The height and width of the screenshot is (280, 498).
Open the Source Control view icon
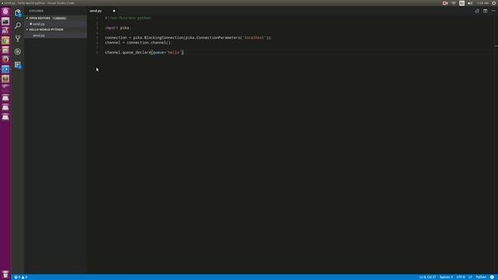tap(18, 39)
